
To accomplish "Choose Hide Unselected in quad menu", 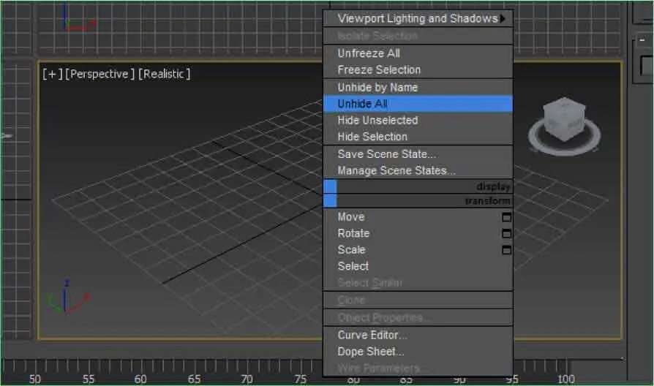I will 418,121.
